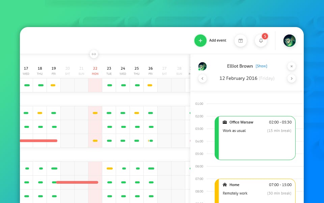
Task: Select date 23 TUE column header
Action: (x=109, y=71)
